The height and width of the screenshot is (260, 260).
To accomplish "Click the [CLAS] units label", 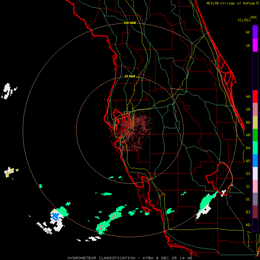I will (x=244, y=20).
